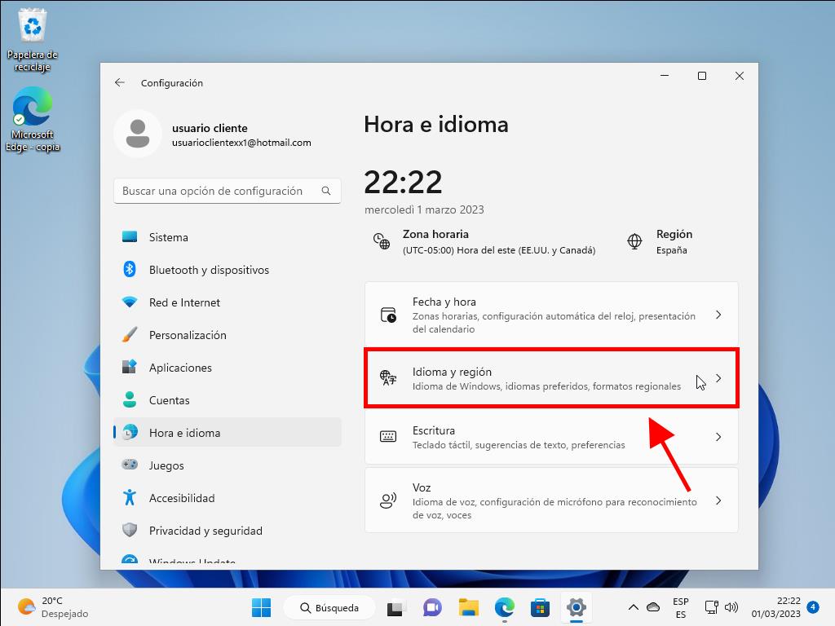Open the Aplicaciones section
The height and width of the screenshot is (626, 835).
tap(180, 368)
